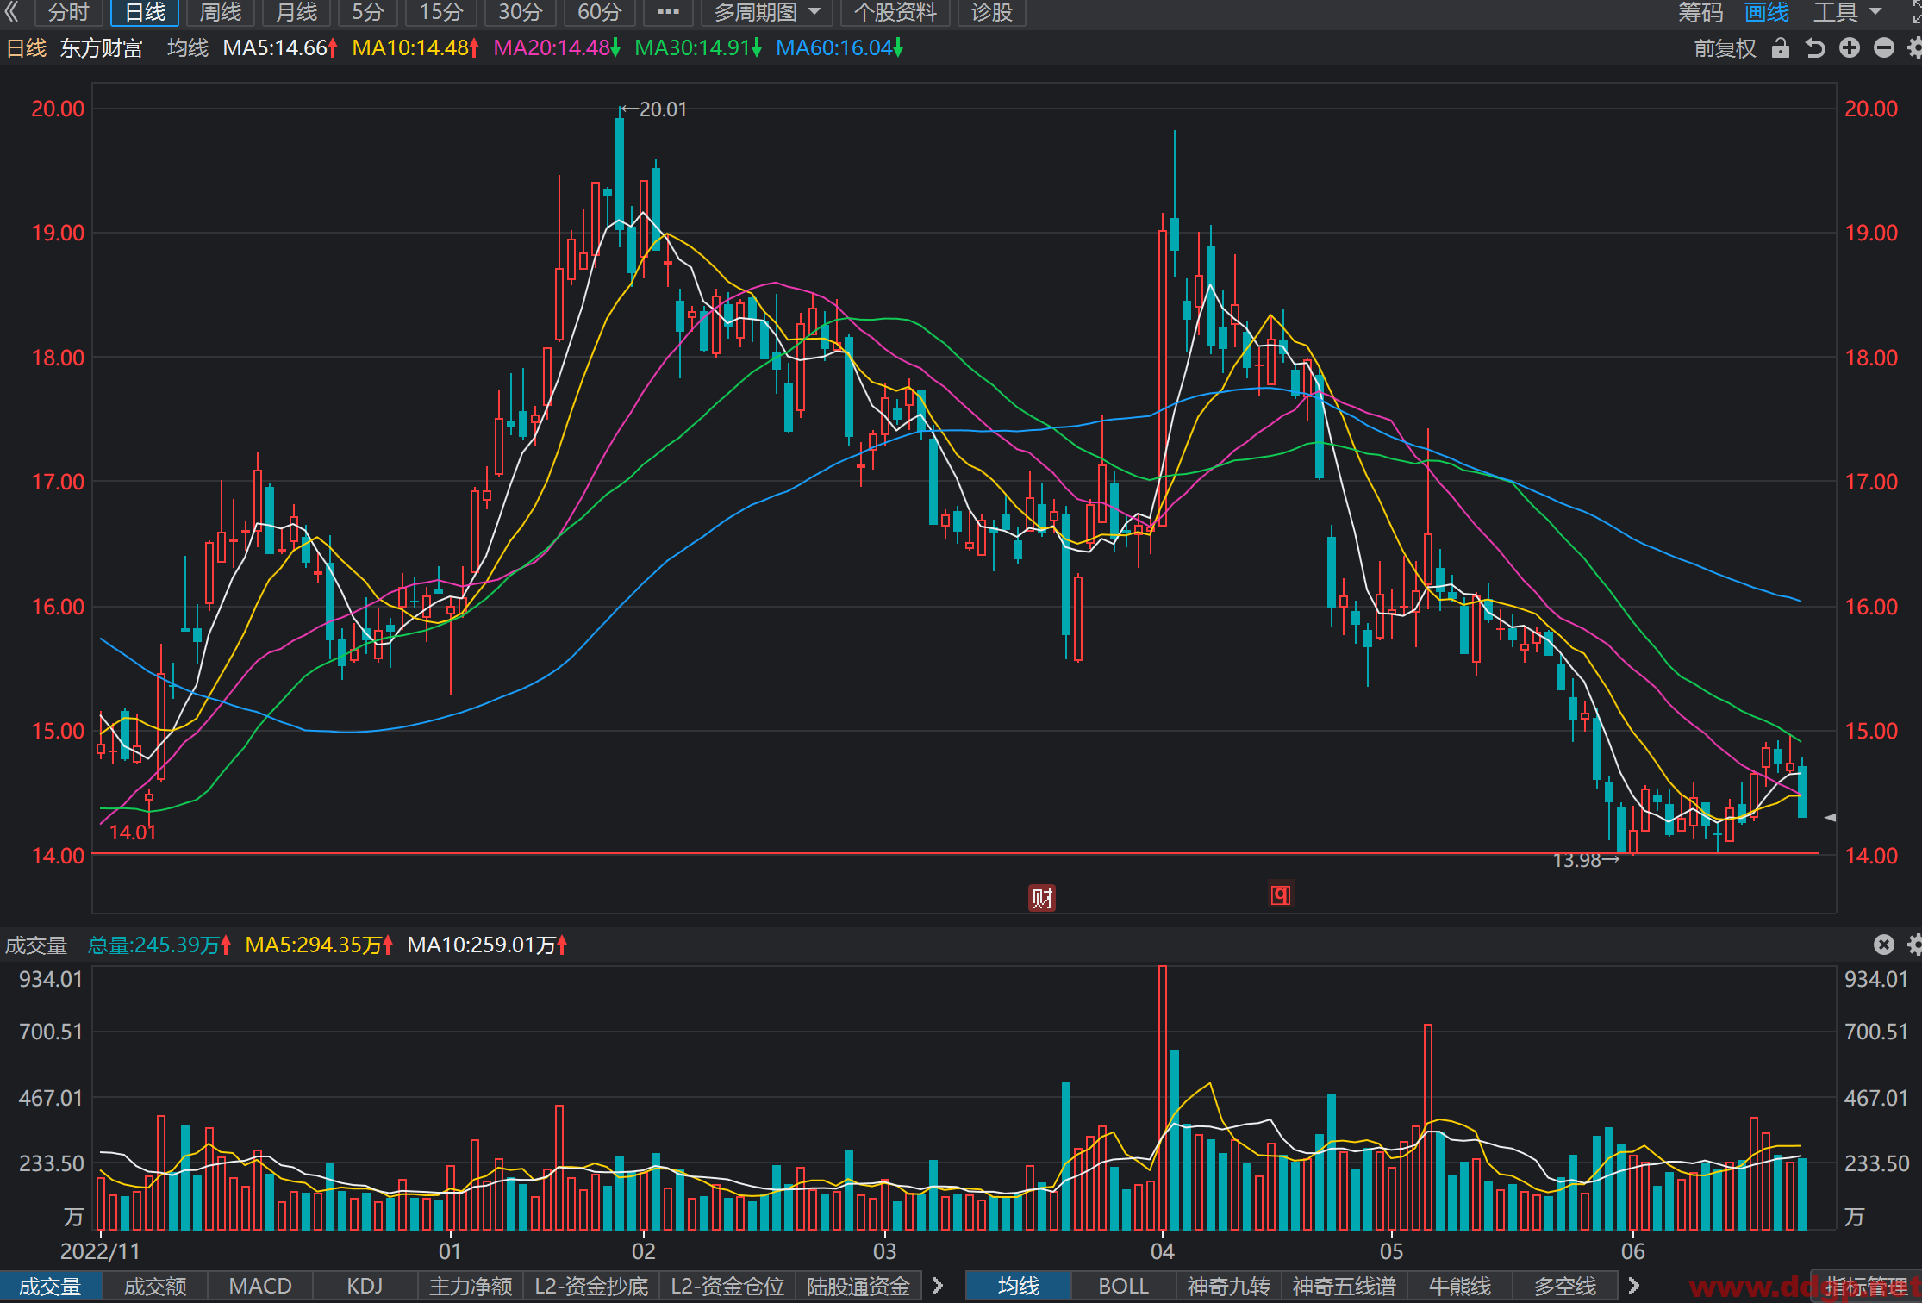Click the red 财 marker on chart
Viewport: 1922px width, 1303px height.
[1042, 898]
